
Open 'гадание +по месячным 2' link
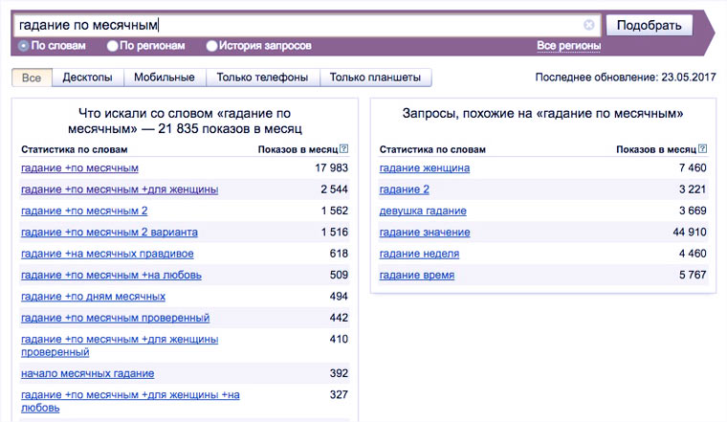(x=84, y=211)
